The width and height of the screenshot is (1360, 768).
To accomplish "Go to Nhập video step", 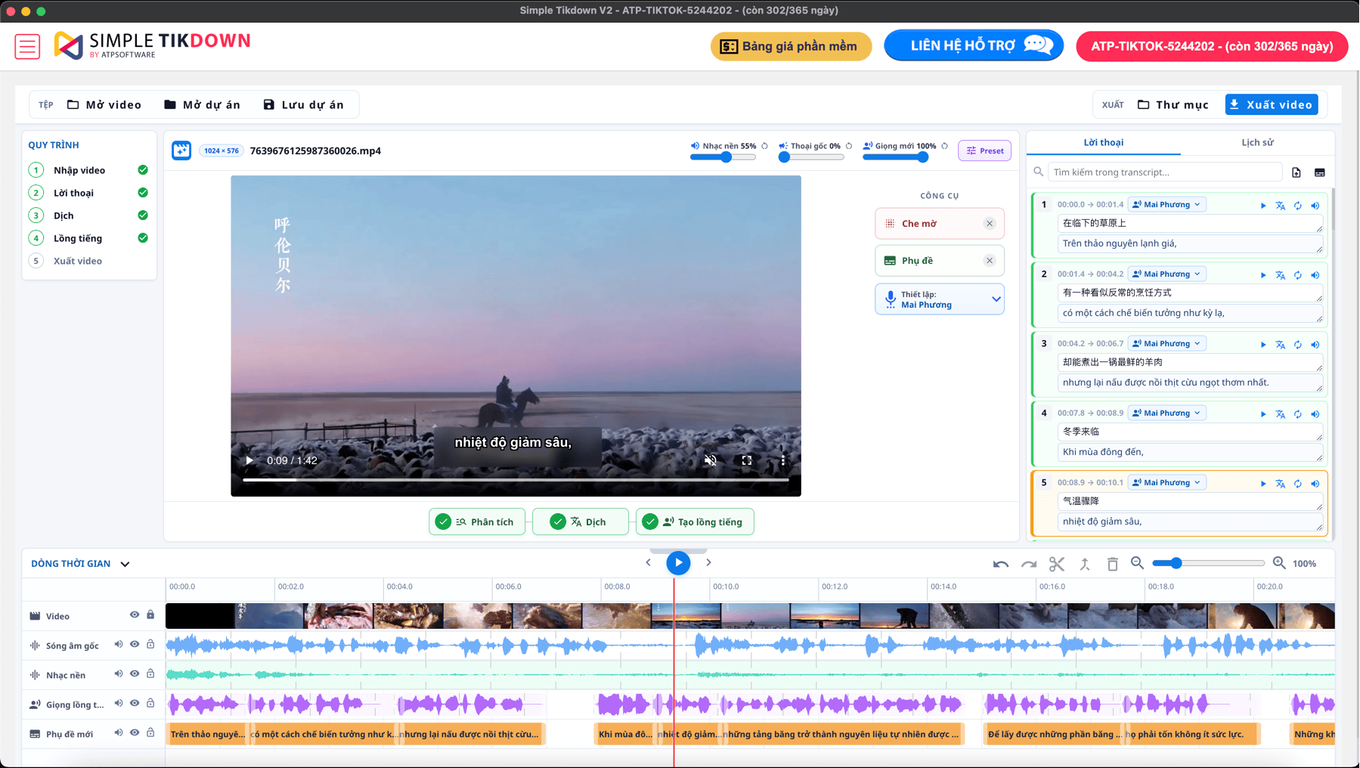I will click(x=88, y=171).
